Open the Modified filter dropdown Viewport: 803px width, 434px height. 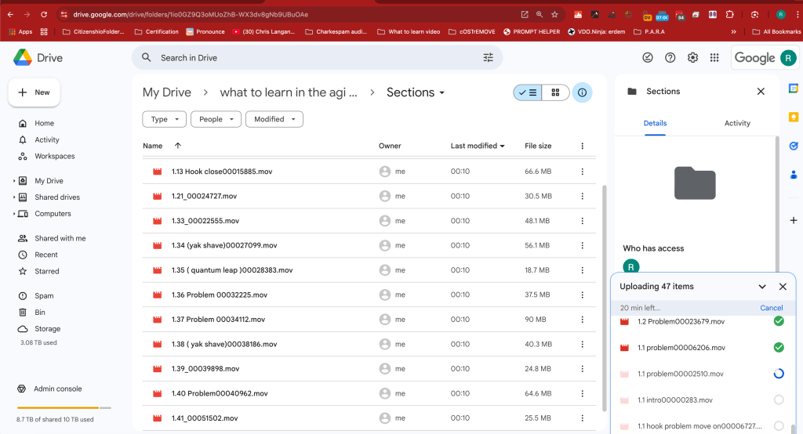click(274, 119)
